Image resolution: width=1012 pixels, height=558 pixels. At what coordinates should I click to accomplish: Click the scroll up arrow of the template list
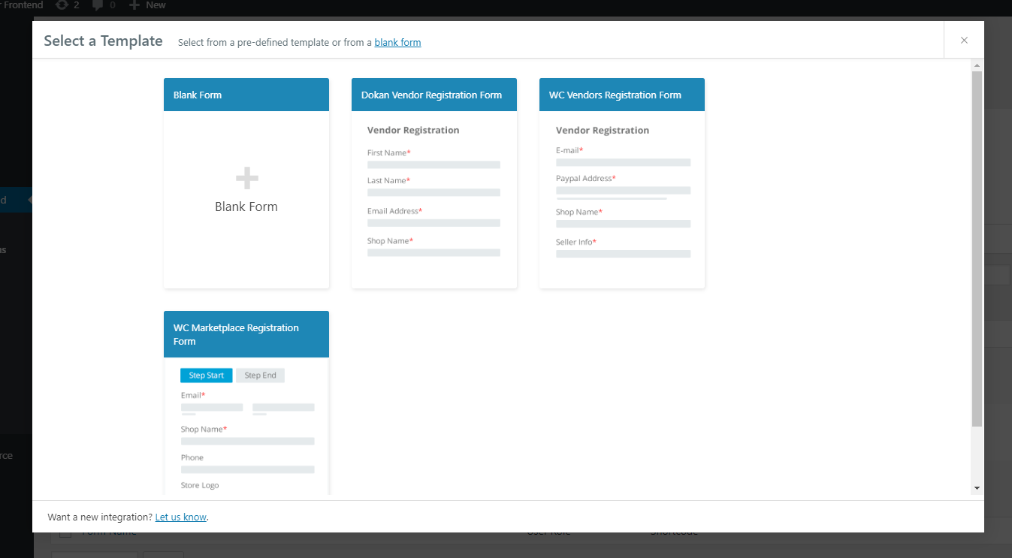click(x=977, y=65)
